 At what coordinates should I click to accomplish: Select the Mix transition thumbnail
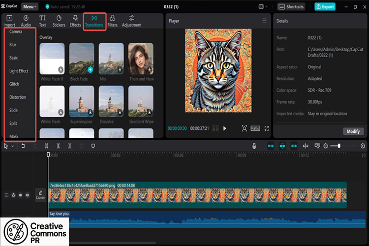(111, 59)
